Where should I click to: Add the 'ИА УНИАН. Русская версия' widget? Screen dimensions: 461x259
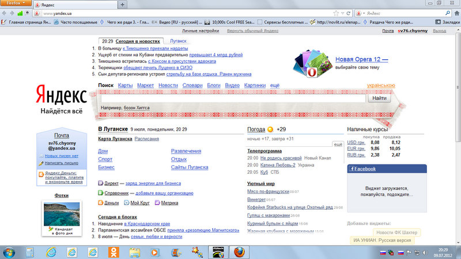(x=382, y=240)
